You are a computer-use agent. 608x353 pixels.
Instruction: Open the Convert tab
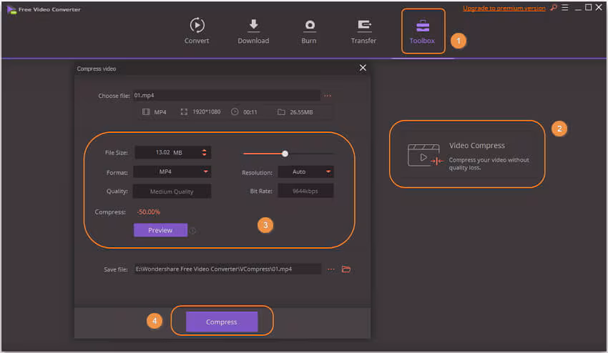tap(197, 31)
